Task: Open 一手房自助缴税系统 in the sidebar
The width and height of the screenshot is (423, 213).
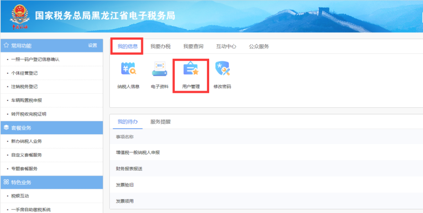Action: click(x=31, y=210)
